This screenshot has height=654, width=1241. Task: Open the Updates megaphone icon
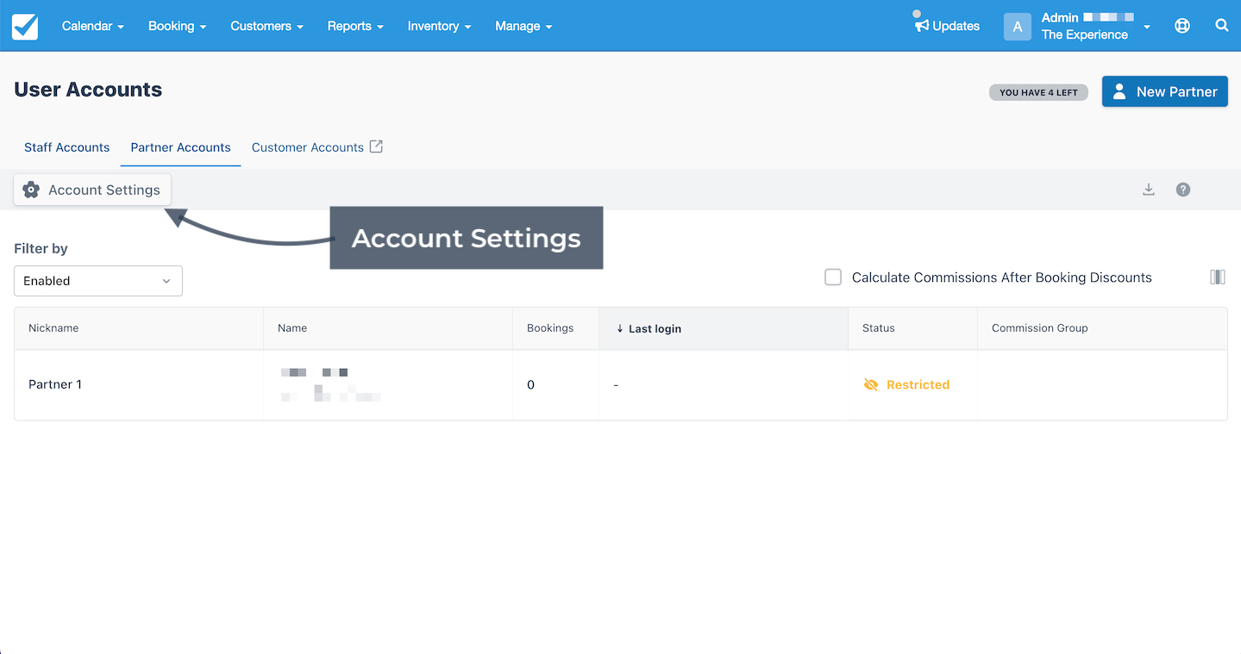tap(921, 26)
